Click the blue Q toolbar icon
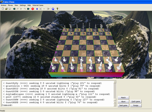Image resolution: width=152 pixels, height=112 pixels. coord(53,9)
